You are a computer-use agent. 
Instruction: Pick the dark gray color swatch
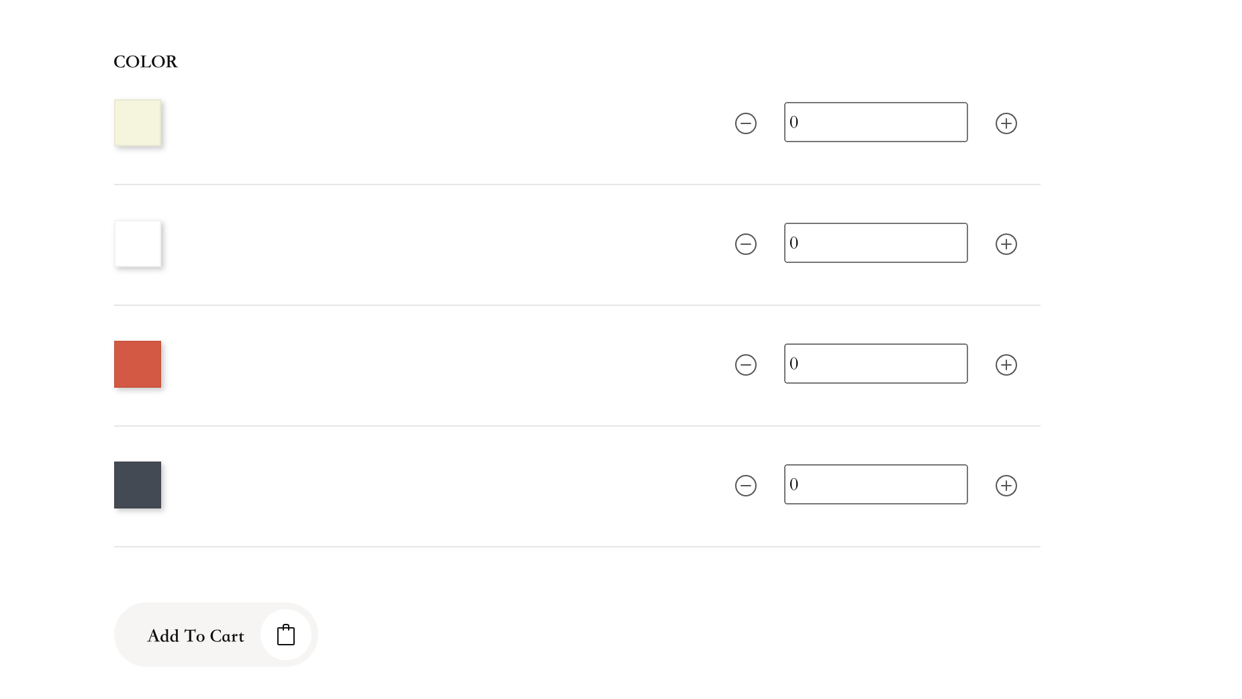pos(138,485)
